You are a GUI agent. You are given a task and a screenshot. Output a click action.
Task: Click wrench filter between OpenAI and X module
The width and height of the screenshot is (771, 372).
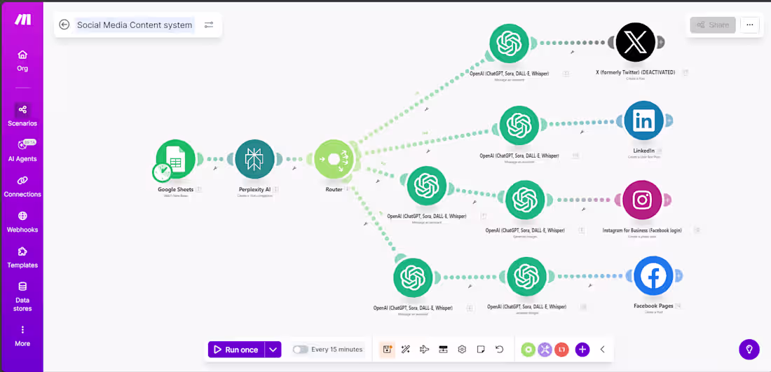click(572, 52)
